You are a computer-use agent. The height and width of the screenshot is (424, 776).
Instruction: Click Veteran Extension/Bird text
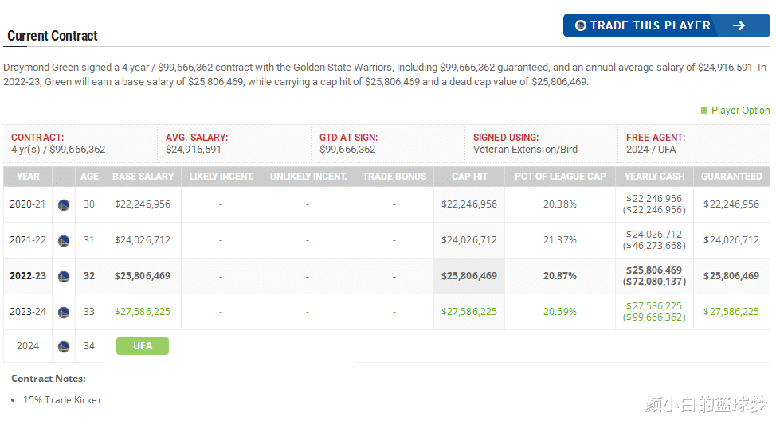tap(525, 150)
